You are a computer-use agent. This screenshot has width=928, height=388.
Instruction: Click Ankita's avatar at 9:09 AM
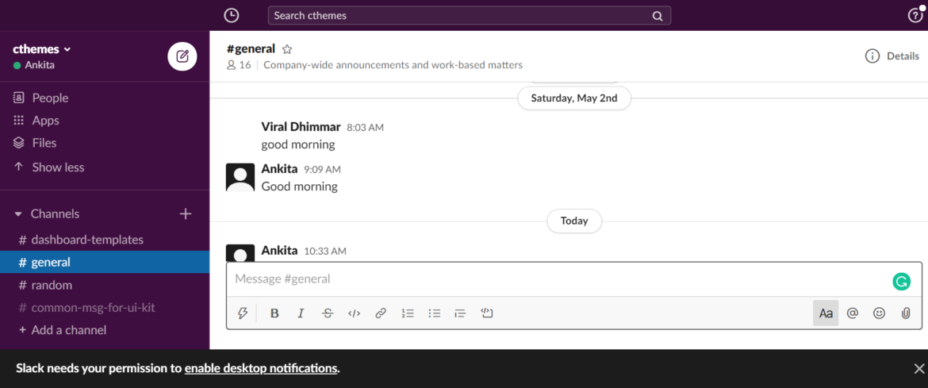click(240, 177)
